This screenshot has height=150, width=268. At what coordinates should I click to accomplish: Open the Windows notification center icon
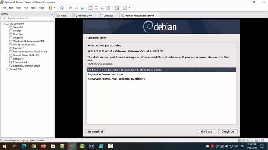(x=262, y=146)
